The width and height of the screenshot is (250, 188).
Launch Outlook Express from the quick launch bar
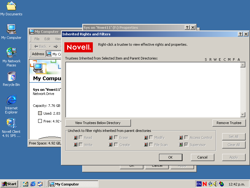pos(40,184)
